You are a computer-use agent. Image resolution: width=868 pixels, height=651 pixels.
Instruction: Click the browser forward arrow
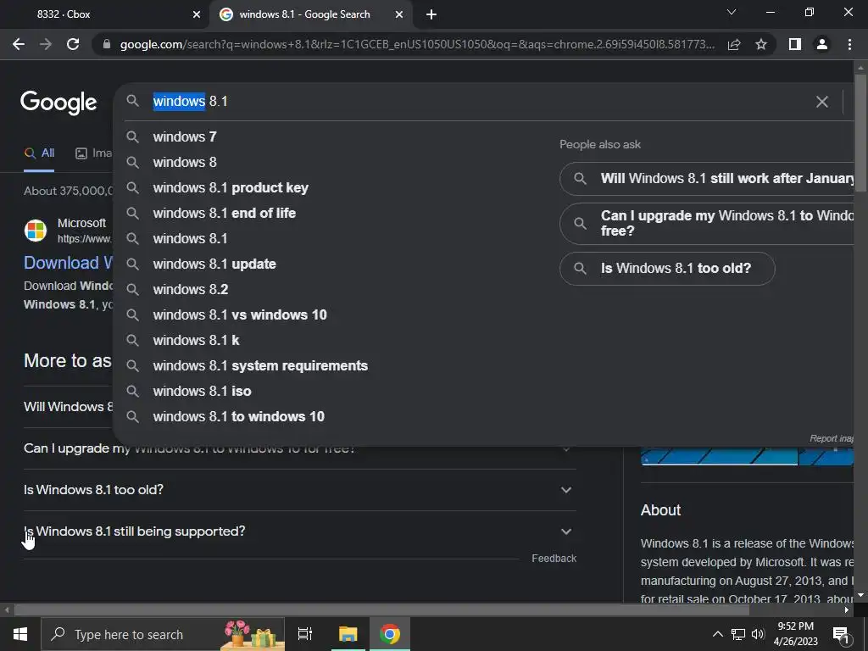[x=46, y=44]
